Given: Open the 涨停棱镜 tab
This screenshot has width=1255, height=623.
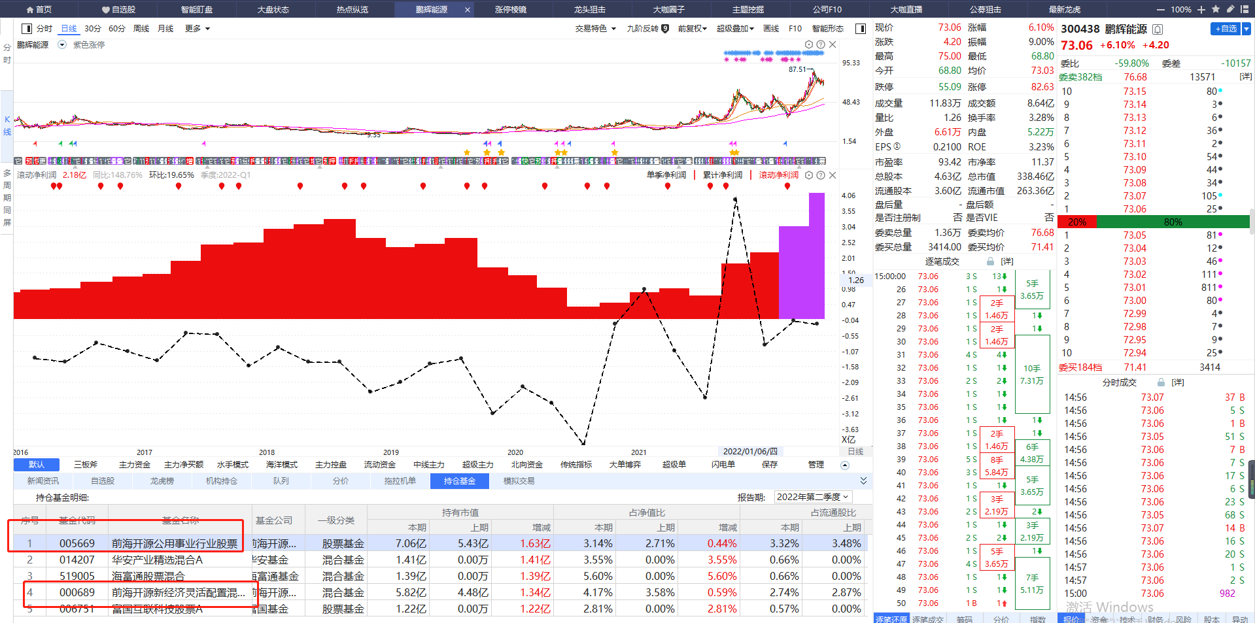Looking at the screenshot, I should [510, 9].
